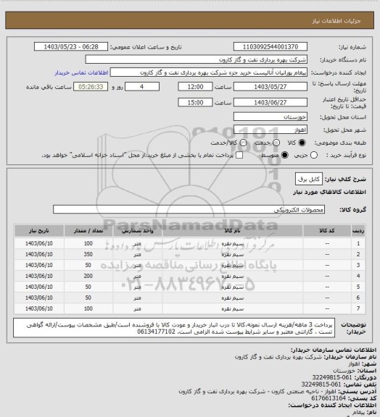
Task: Click quantity 50 in row 6
Action: point(88,298)
